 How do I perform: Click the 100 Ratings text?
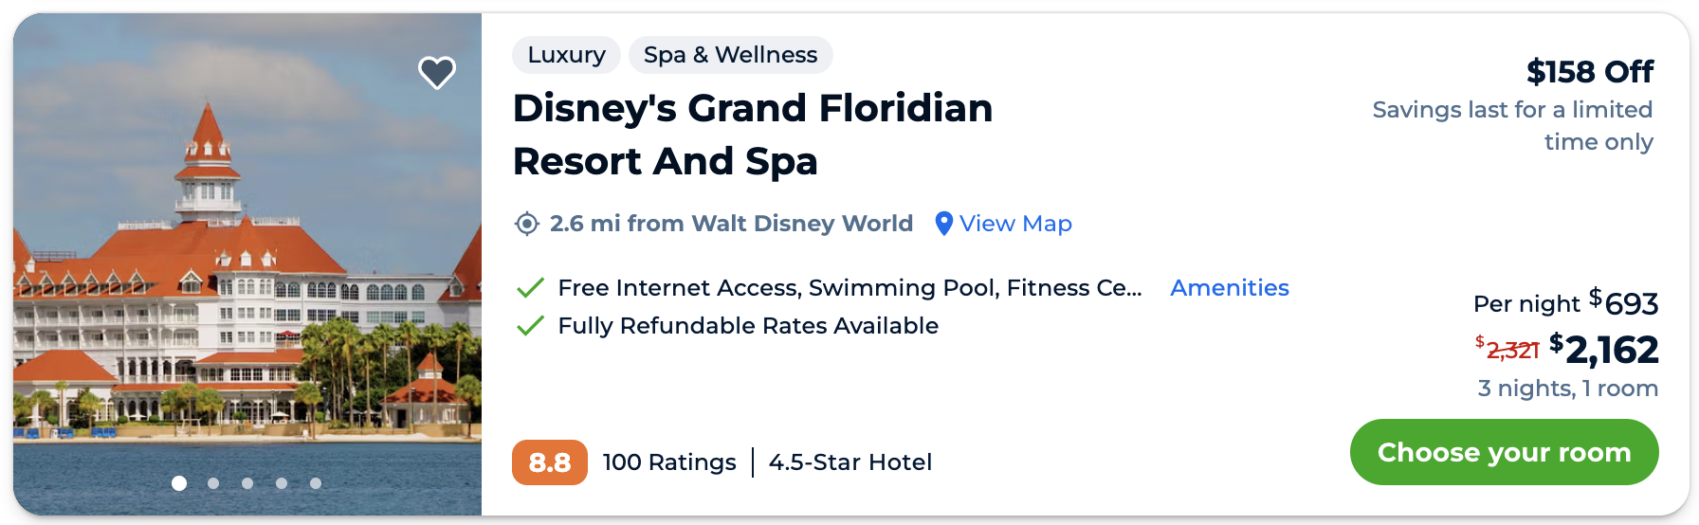click(669, 462)
